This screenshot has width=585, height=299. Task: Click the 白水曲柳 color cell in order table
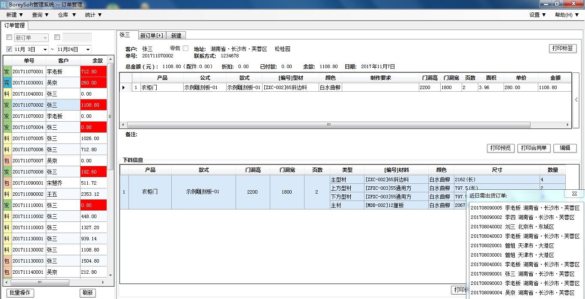tap(330, 87)
